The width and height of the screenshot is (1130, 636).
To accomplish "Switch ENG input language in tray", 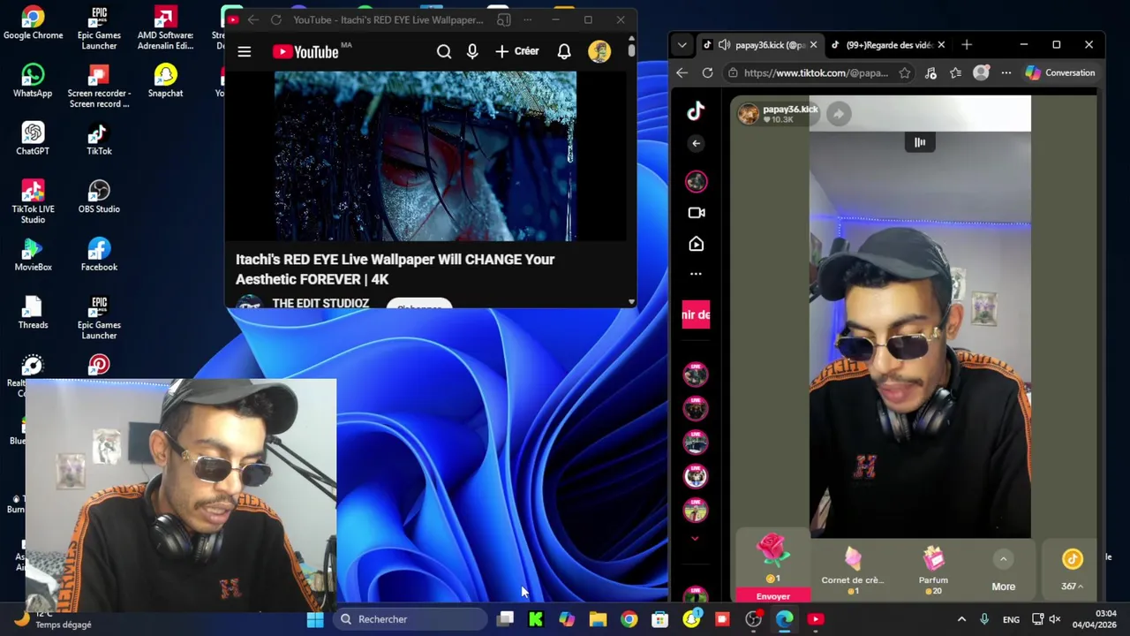I will pos(1011,619).
